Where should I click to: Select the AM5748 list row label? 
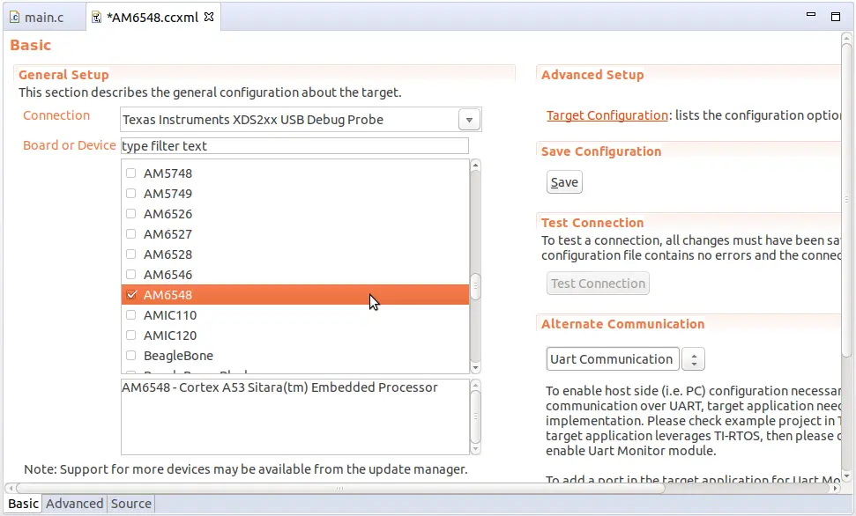[168, 173]
